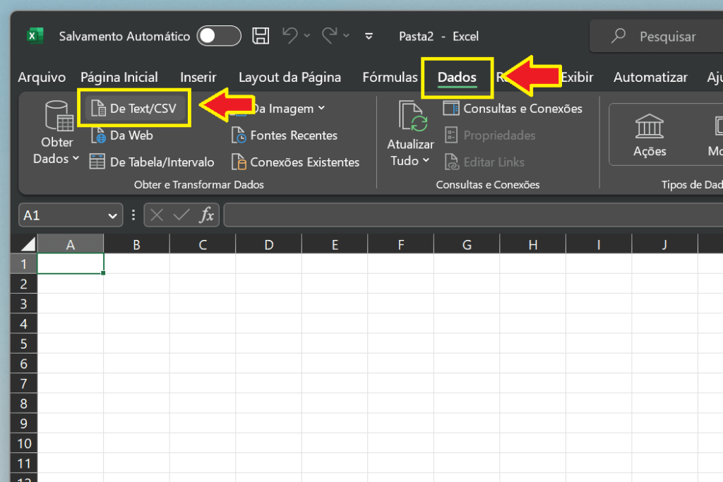The image size is (723, 482).
Task: Select Ações data type
Action: 649,135
